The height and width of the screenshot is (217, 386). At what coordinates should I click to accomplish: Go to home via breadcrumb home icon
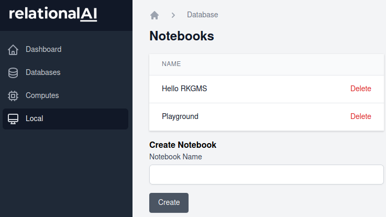click(x=155, y=15)
